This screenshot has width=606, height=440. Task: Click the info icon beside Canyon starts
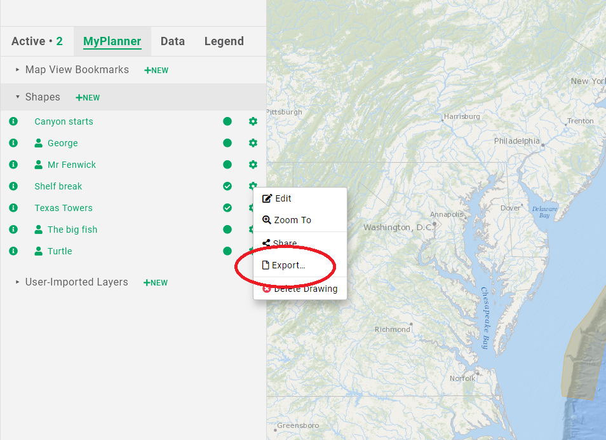point(13,121)
